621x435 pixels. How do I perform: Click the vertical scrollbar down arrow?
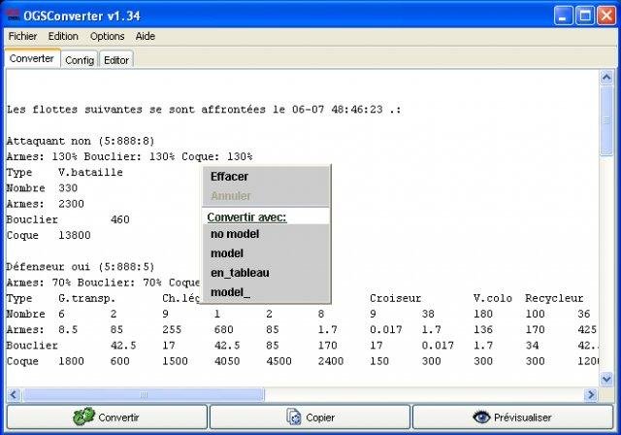pyautogui.click(x=606, y=379)
